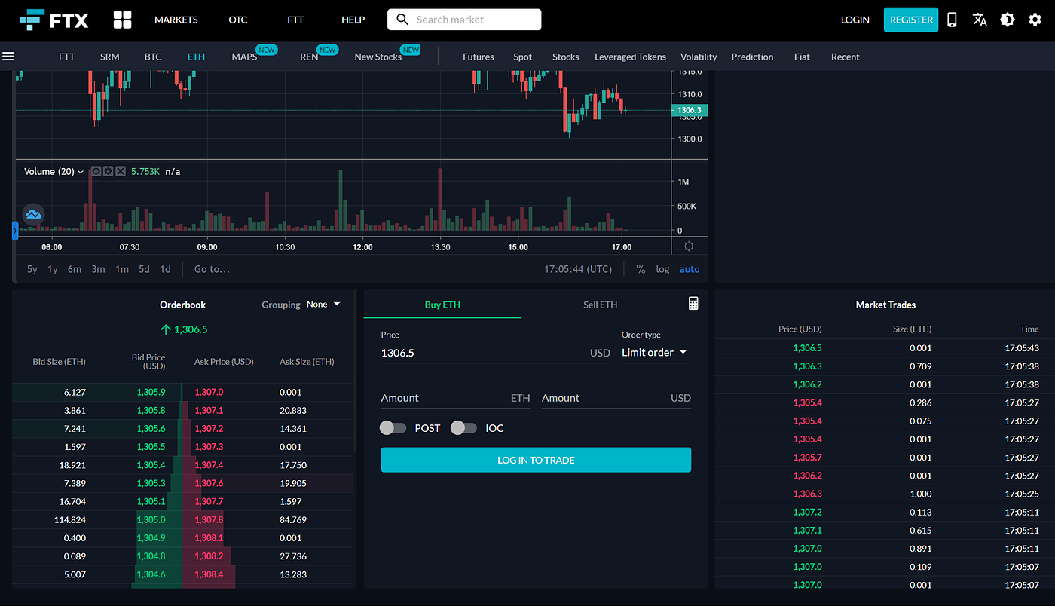
Task: Open the Fiat category
Action: pyautogui.click(x=803, y=57)
